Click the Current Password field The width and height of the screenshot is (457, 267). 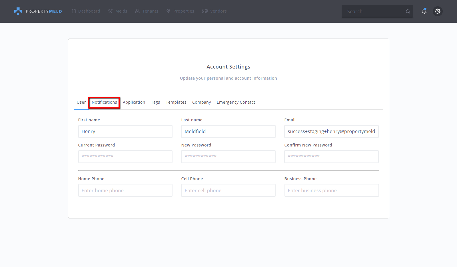point(125,156)
